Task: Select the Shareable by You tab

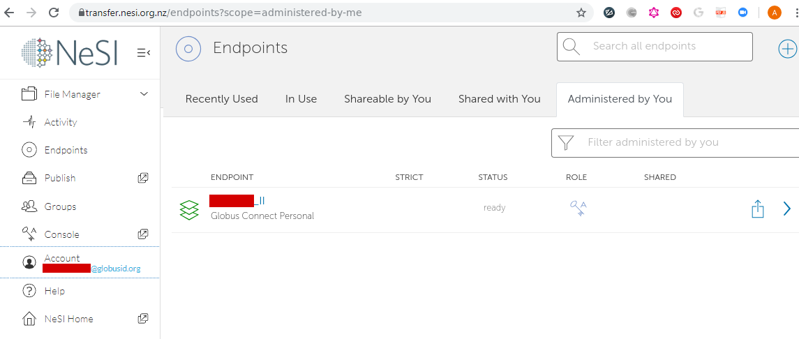Action: 387,99
